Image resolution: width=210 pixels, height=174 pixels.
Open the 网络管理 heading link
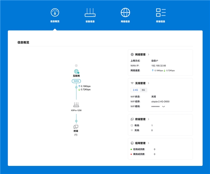140,55
